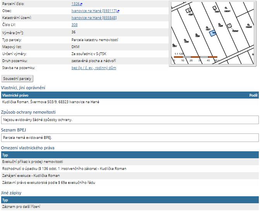
Task: Click 'Zahájení exekuce - Kudlička Roman' row
Action: point(130,176)
